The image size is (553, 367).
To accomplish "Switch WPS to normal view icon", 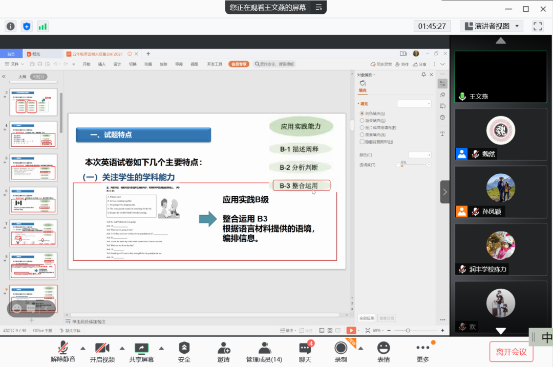I will click(322, 330).
